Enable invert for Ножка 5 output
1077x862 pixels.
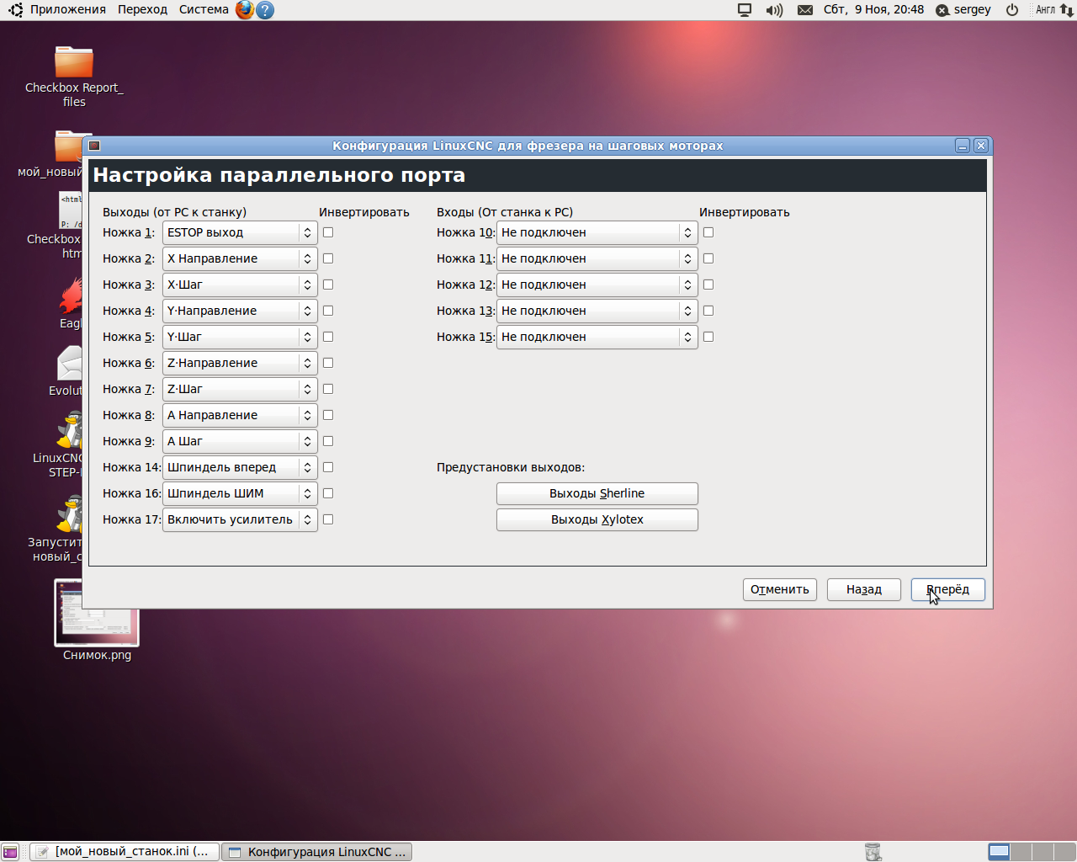coord(328,337)
